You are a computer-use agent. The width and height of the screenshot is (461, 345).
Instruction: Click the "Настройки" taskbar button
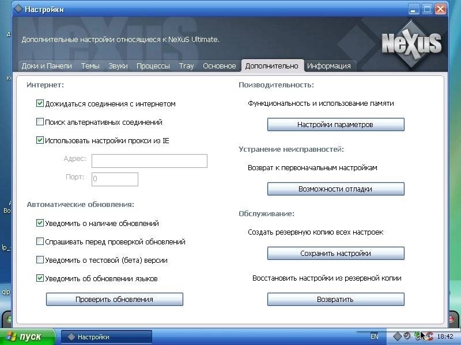[x=107, y=337]
